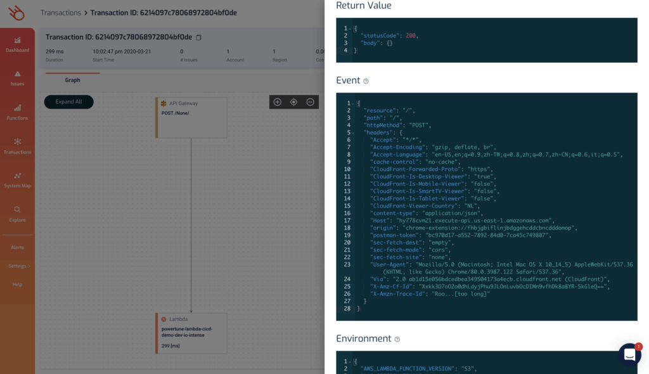Collapse the Return Value JSON at line 1
This screenshot has height=374, width=649.
pos(350,29)
